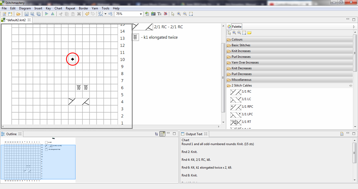Click the Text 'Tt' toolbar icon
The image size is (358, 189).
[x=159, y=14]
